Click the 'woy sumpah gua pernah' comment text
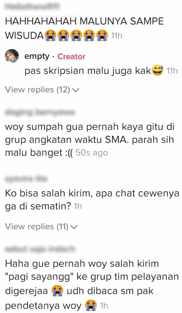This screenshot has height=313, width=182. pyautogui.click(x=90, y=140)
